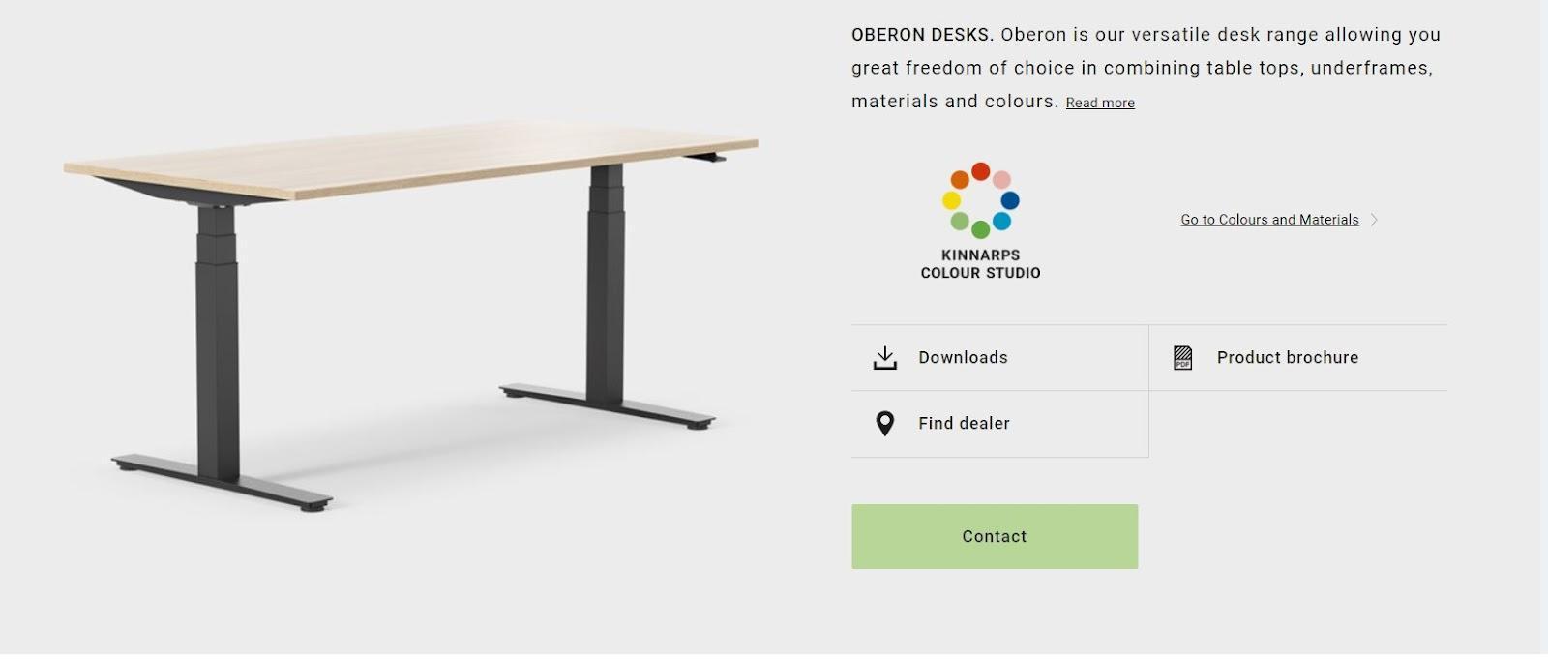Open the Downloads section
The image size is (1548, 659).
999,358
